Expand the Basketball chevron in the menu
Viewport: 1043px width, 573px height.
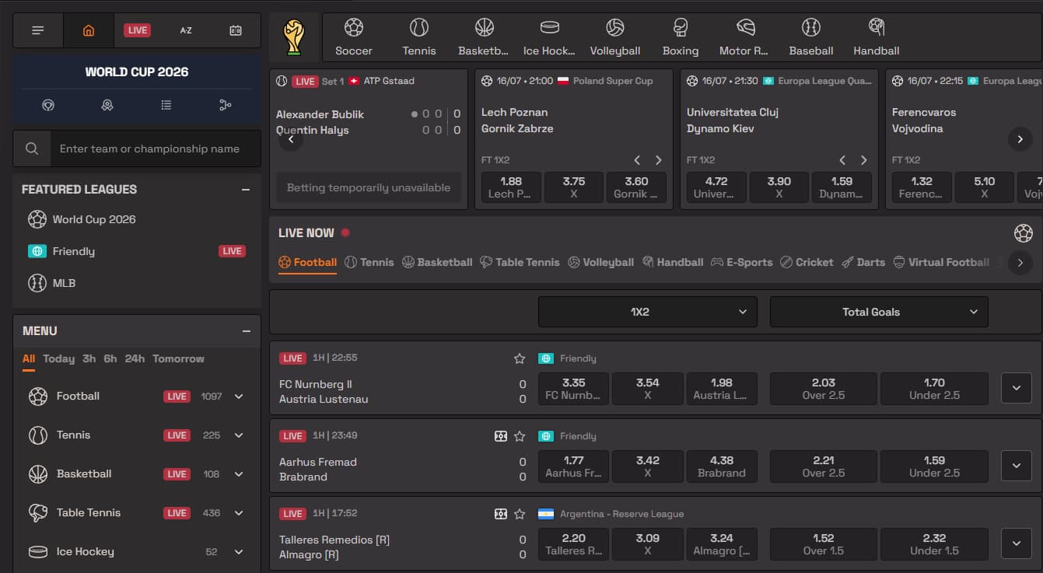click(239, 474)
